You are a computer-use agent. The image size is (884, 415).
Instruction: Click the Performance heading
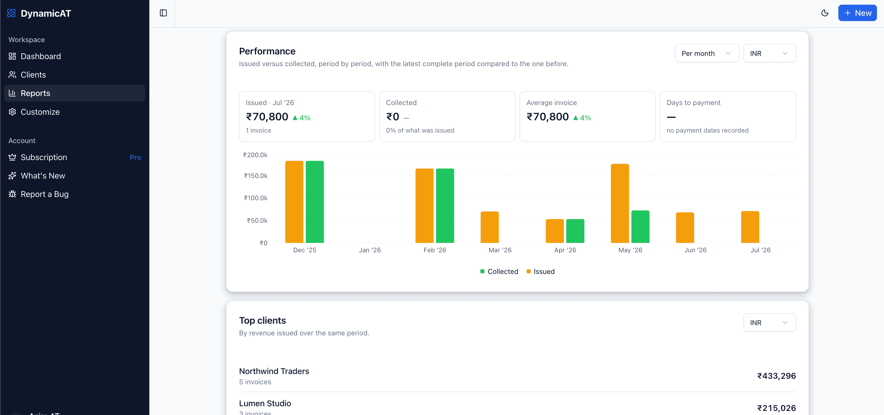tap(267, 51)
